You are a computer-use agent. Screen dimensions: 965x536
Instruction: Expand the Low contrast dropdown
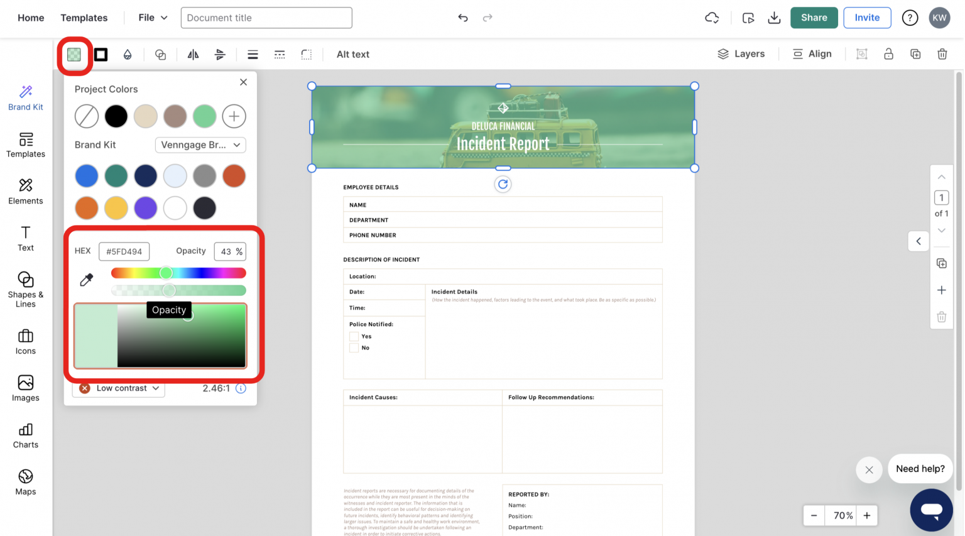pyautogui.click(x=118, y=388)
